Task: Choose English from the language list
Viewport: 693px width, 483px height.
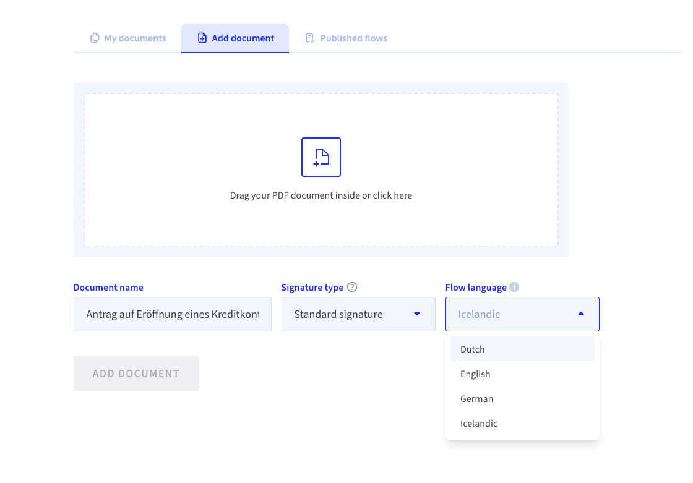Action: (x=522, y=374)
